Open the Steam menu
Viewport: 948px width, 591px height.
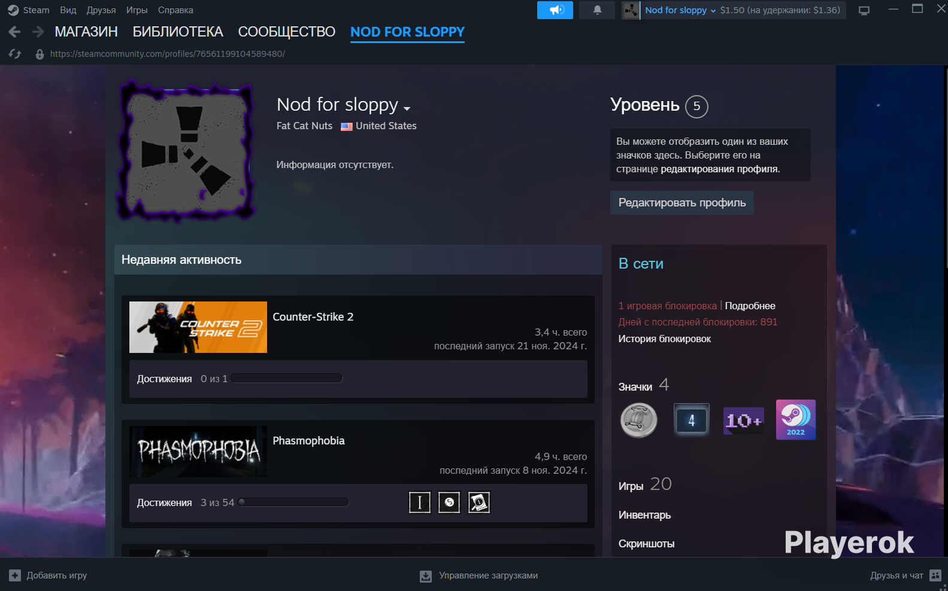click(x=36, y=10)
